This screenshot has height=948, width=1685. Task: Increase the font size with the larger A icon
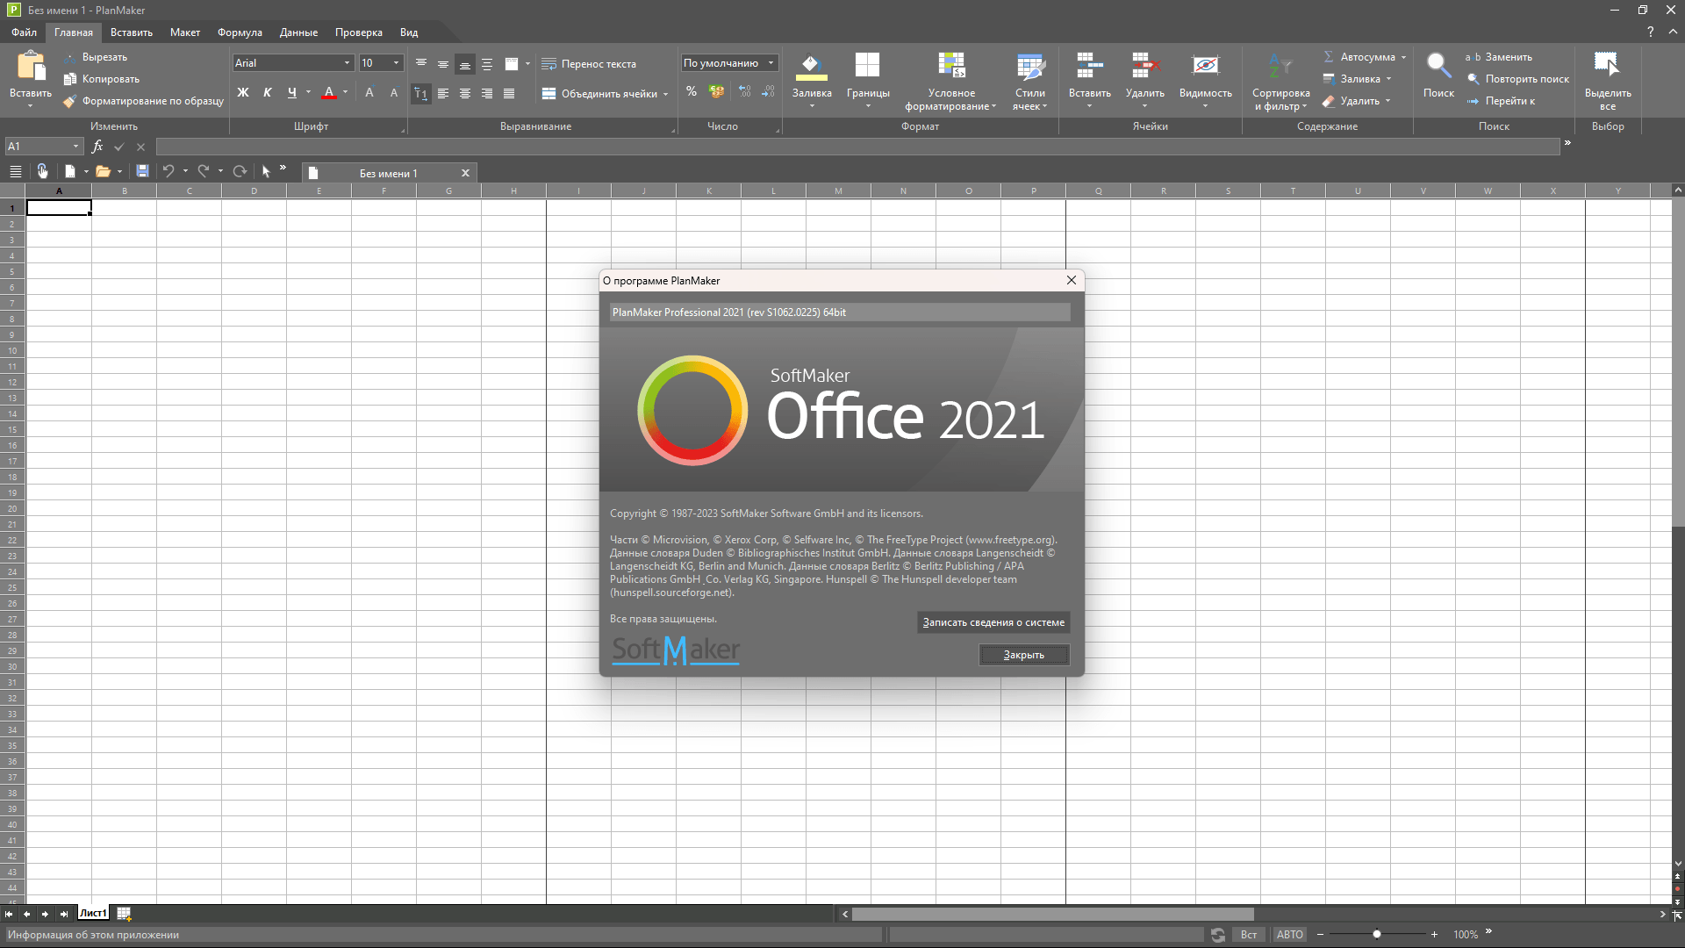[x=369, y=92]
